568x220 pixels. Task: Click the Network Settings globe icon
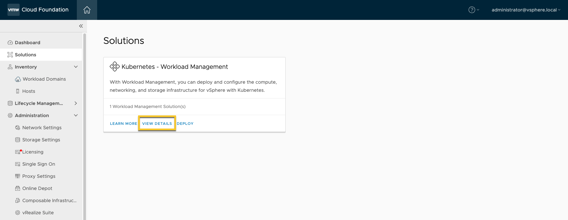(x=18, y=128)
